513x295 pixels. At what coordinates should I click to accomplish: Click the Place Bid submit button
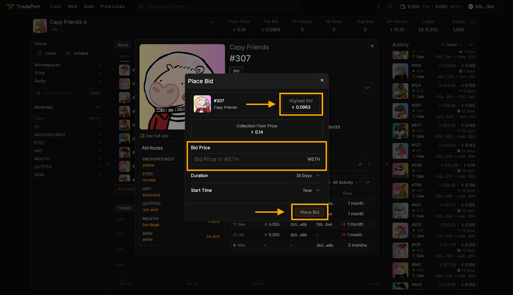pyautogui.click(x=310, y=212)
